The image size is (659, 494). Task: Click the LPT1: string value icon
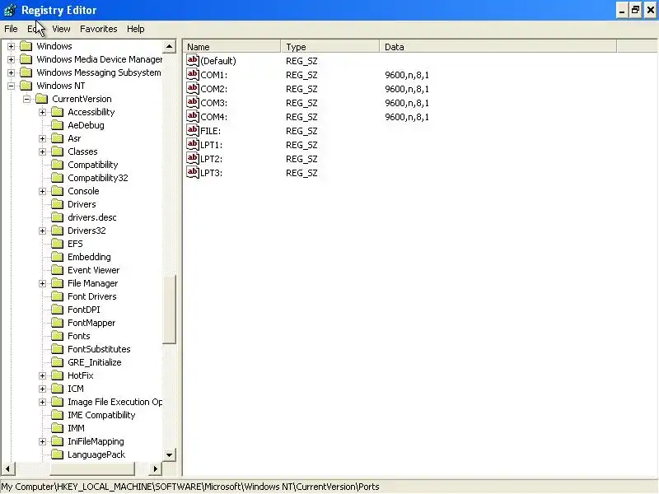pos(193,145)
